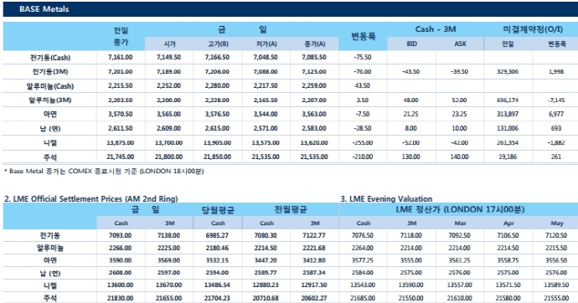Click the 전기동(3M) row label

pos(50,72)
